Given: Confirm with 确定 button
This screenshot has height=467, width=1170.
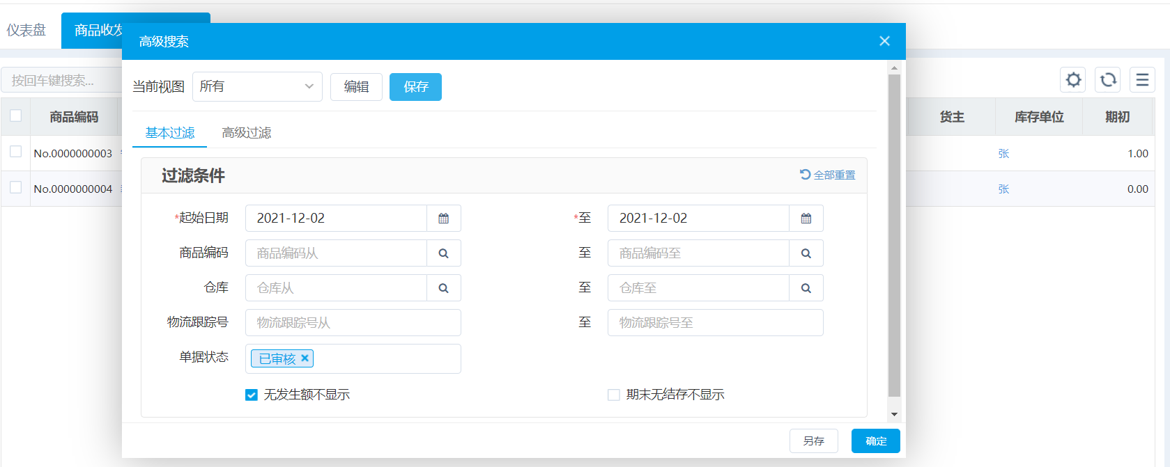Looking at the screenshot, I should click(876, 441).
